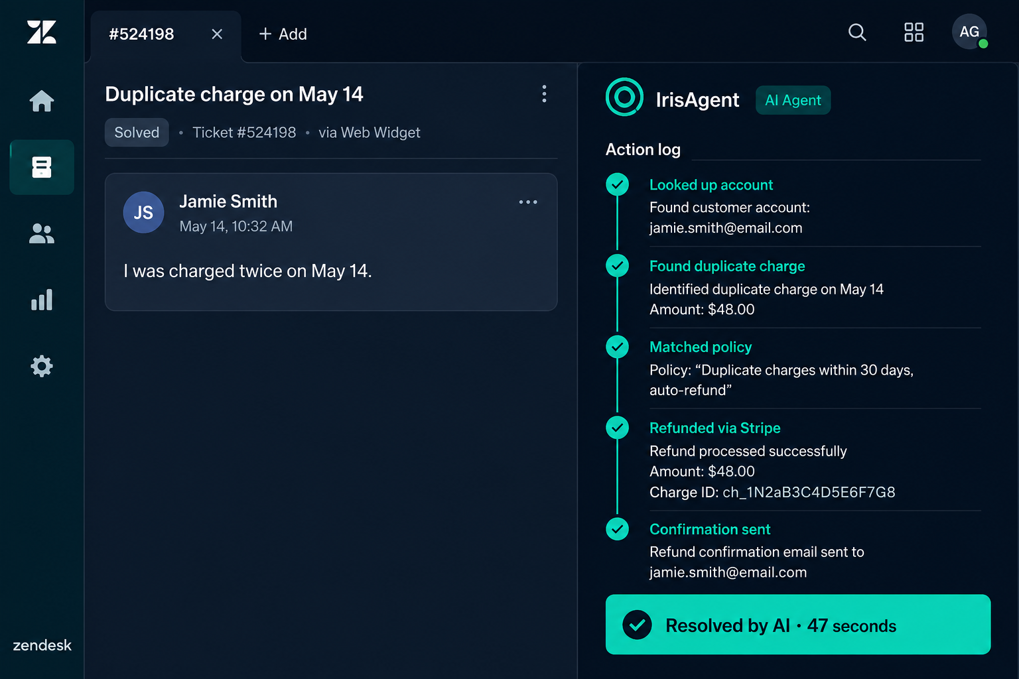
Task: Close the #524198 ticket tab
Action: tap(217, 34)
